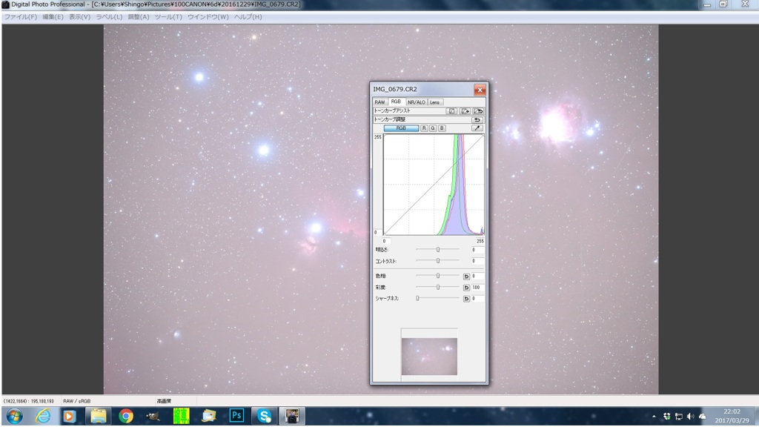Image resolution: width=759 pixels, height=427 pixels.
Task: Click the Orion Nebula in main image
Action: point(560,124)
